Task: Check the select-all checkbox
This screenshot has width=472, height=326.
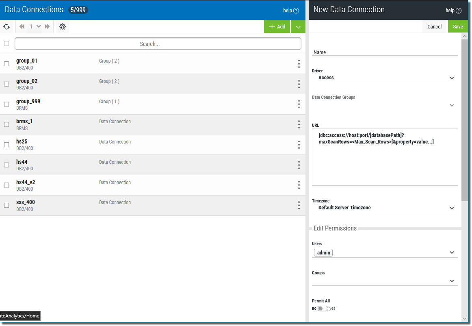Action: tap(6, 43)
